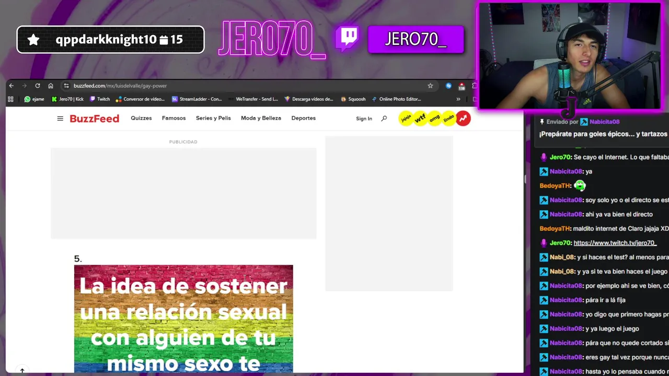
Task: Click the star icon in follower overlay
Action: click(x=33, y=40)
